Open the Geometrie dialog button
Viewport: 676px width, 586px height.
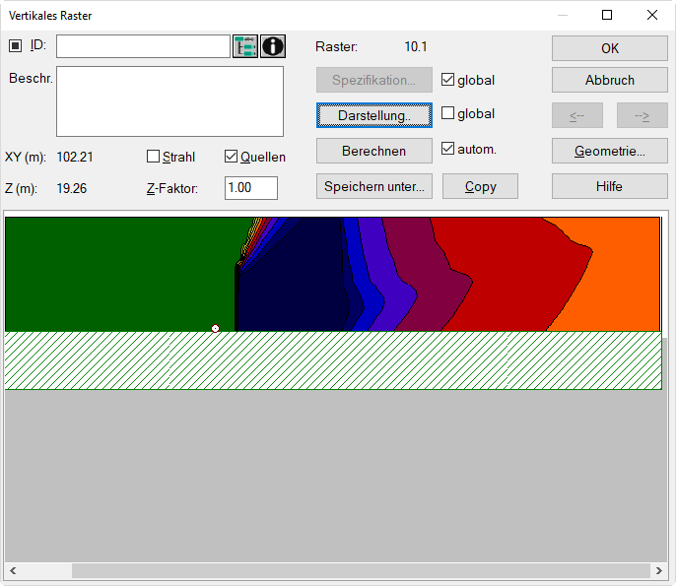coord(610,151)
